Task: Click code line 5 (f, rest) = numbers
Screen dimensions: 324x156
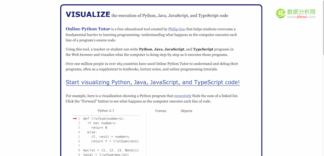Action: click(x=110, y=137)
